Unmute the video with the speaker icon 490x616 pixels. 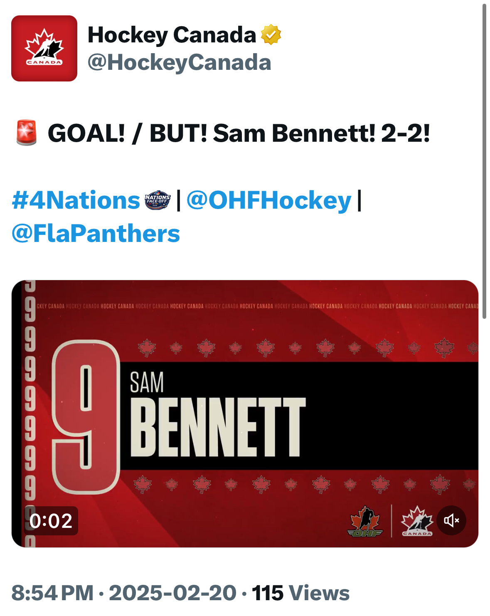pos(451,520)
